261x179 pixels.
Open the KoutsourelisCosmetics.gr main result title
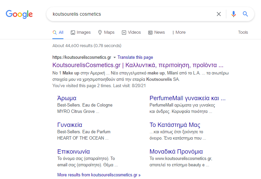(138, 65)
